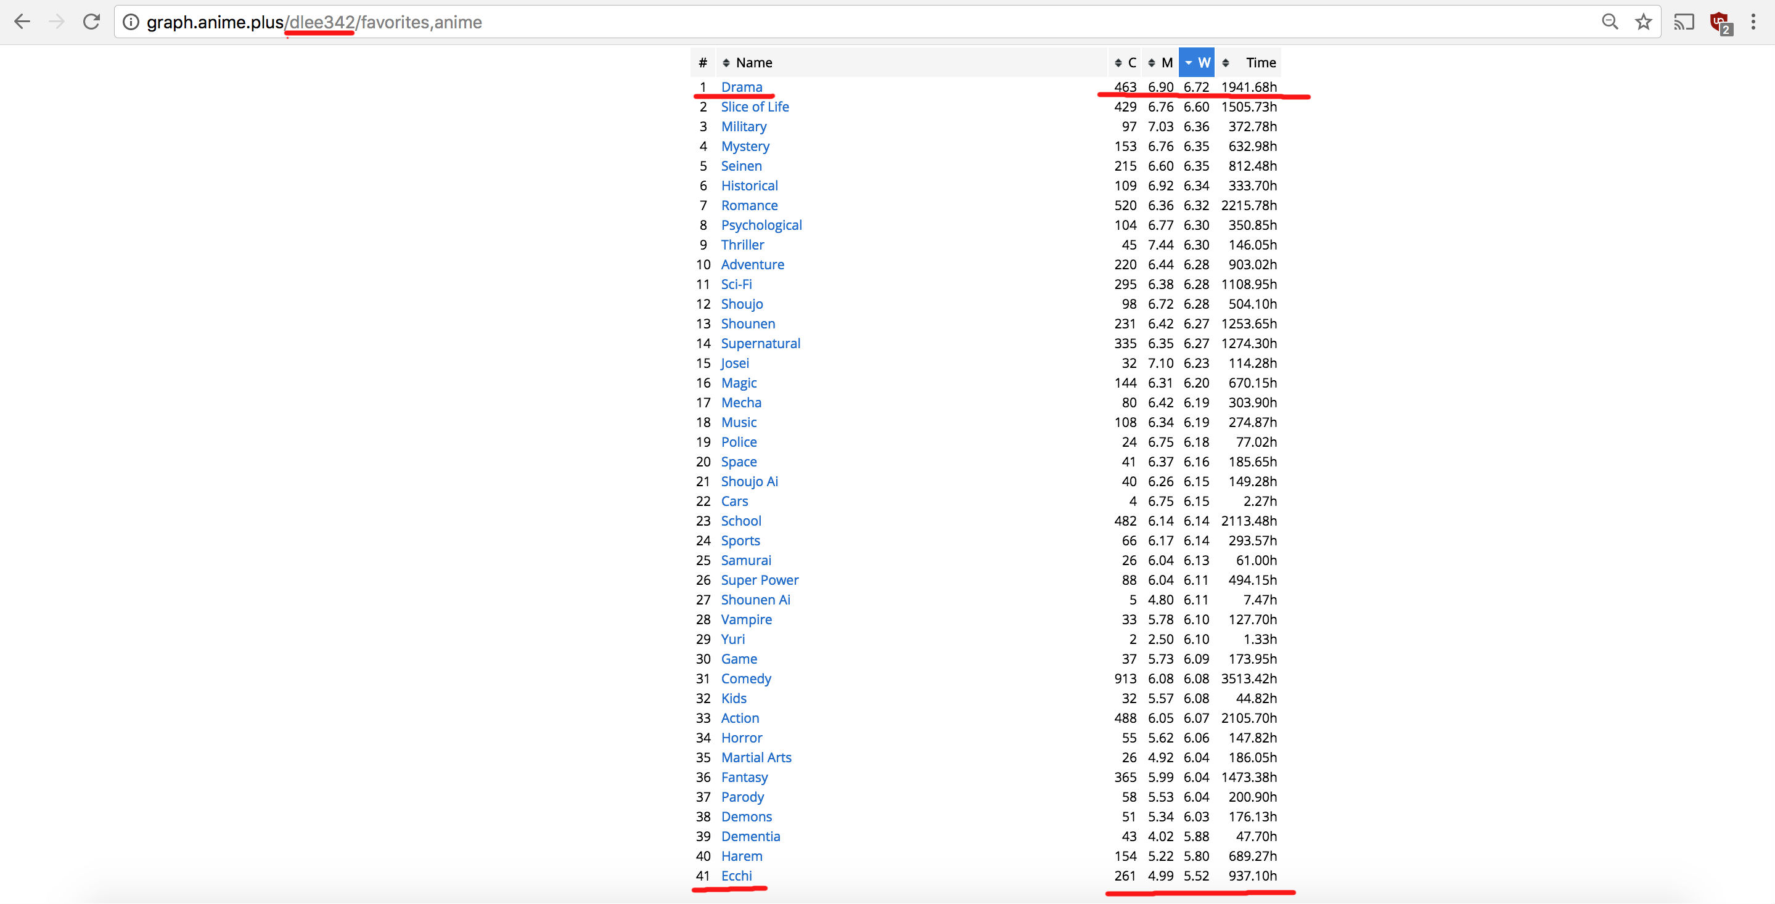This screenshot has width=1775, height=904.
Task: Open the Samurai genre link
Action: pos(746,560)
